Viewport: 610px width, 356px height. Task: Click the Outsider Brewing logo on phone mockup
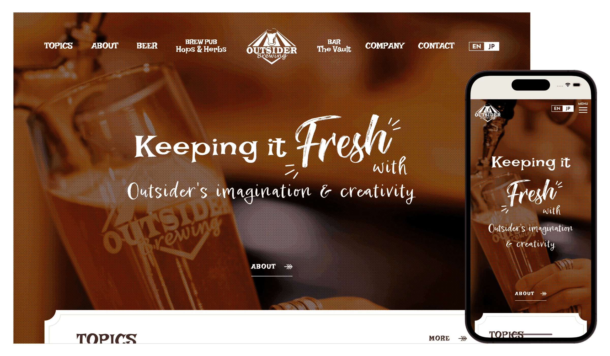pyautogui.click(x=487, y=112)
